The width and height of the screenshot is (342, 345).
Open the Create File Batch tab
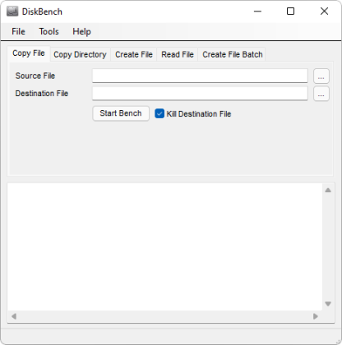233,54
